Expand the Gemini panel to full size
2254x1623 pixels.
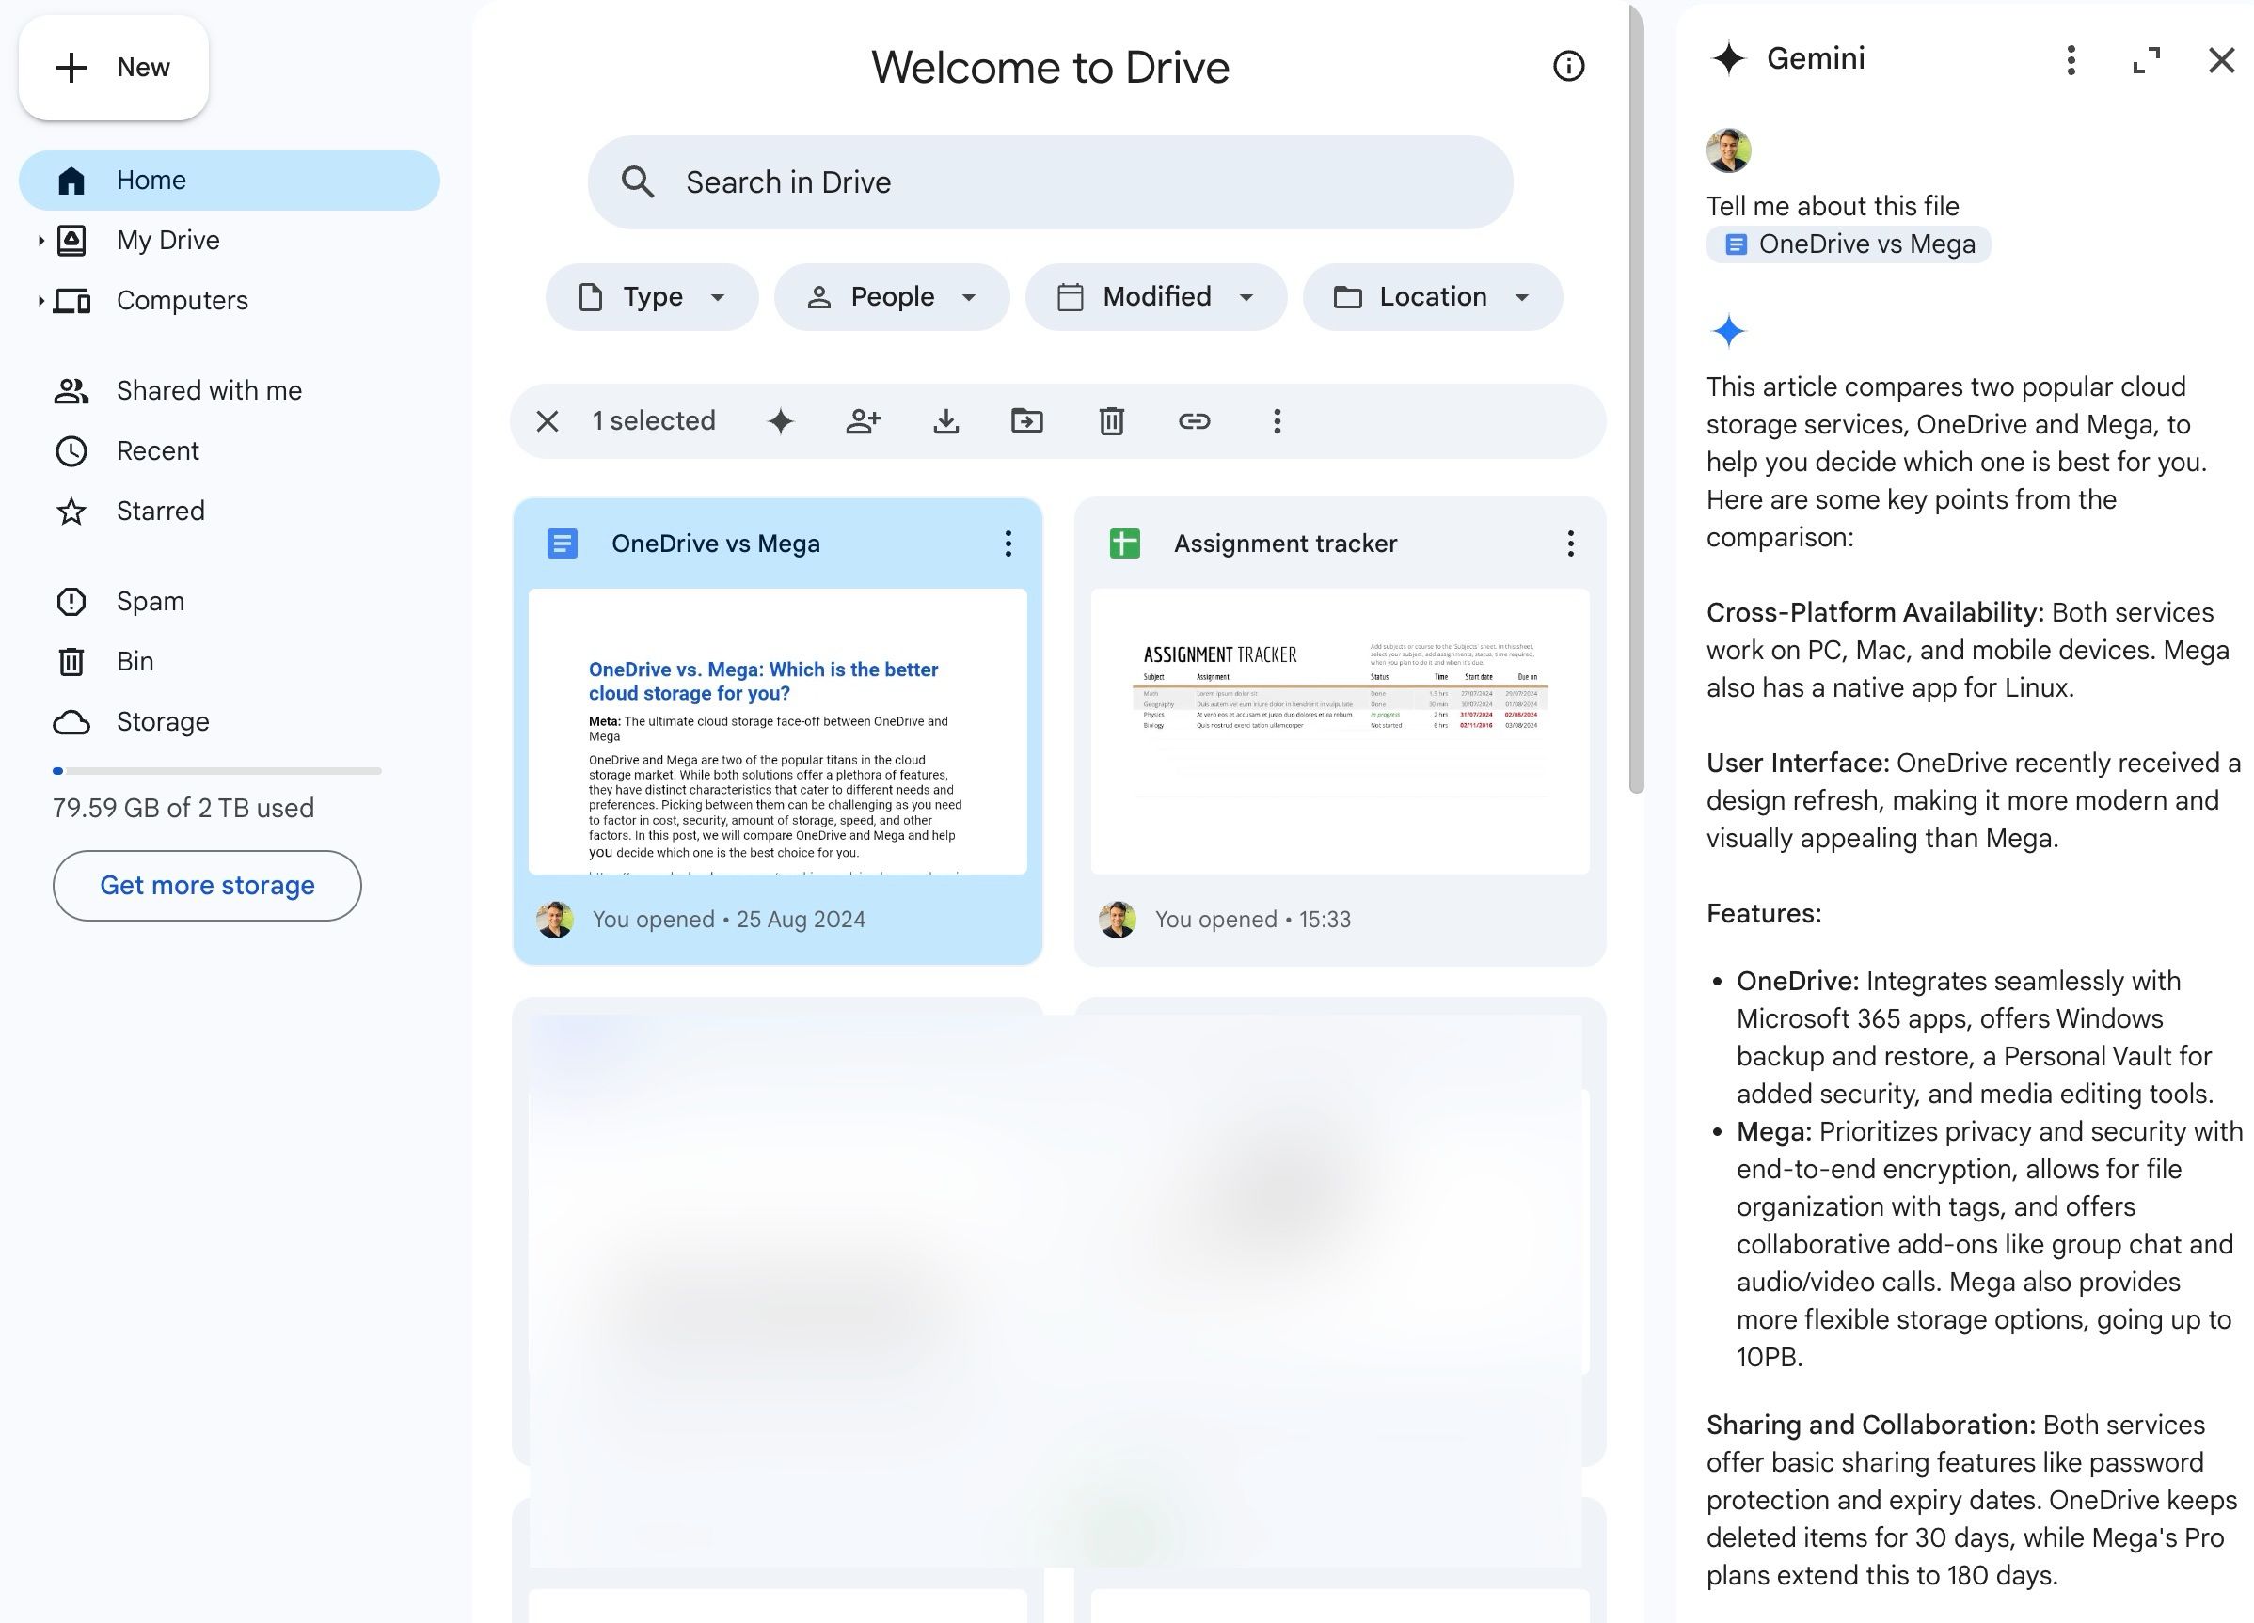(x=2146, y=60)
